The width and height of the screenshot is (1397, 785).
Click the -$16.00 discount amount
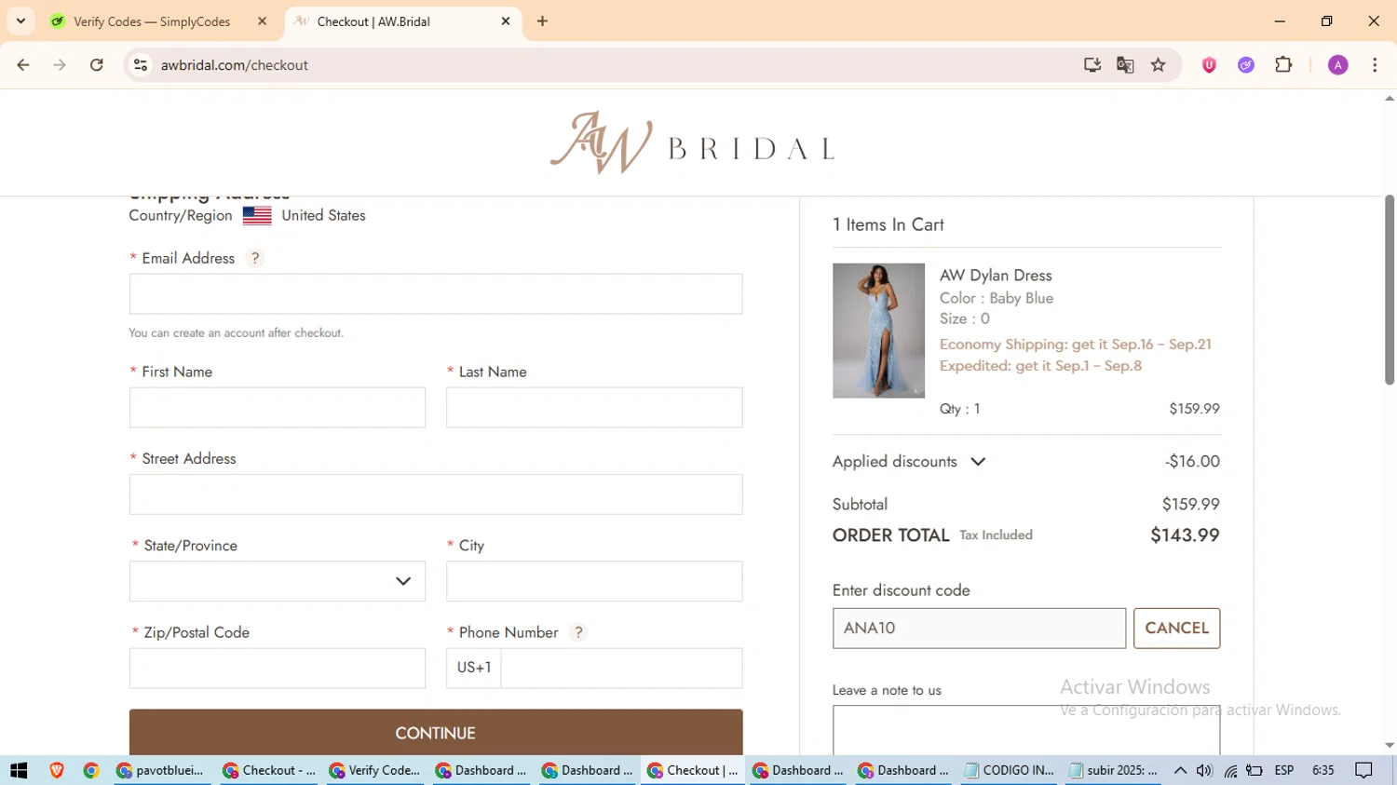click(x=1192, y=462)
